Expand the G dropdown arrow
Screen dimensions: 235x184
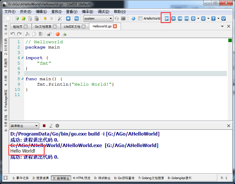(x=208, y=18)
